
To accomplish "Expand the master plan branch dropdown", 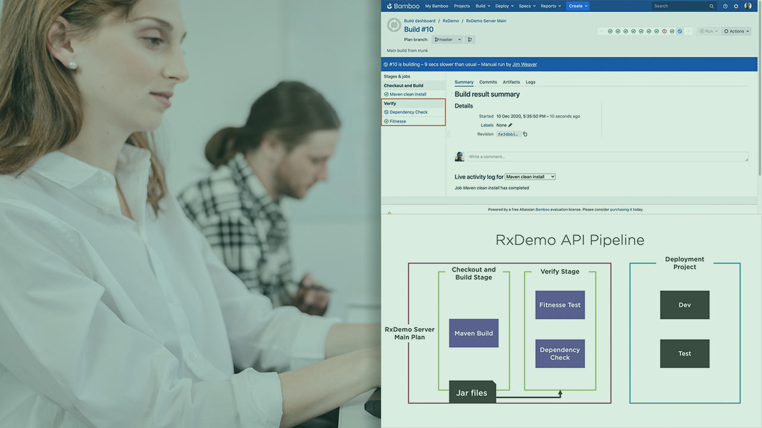I will 448,40.
